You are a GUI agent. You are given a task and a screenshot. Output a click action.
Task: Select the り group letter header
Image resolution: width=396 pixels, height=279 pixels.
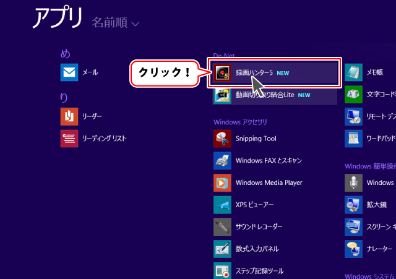(x=64, y=98)
